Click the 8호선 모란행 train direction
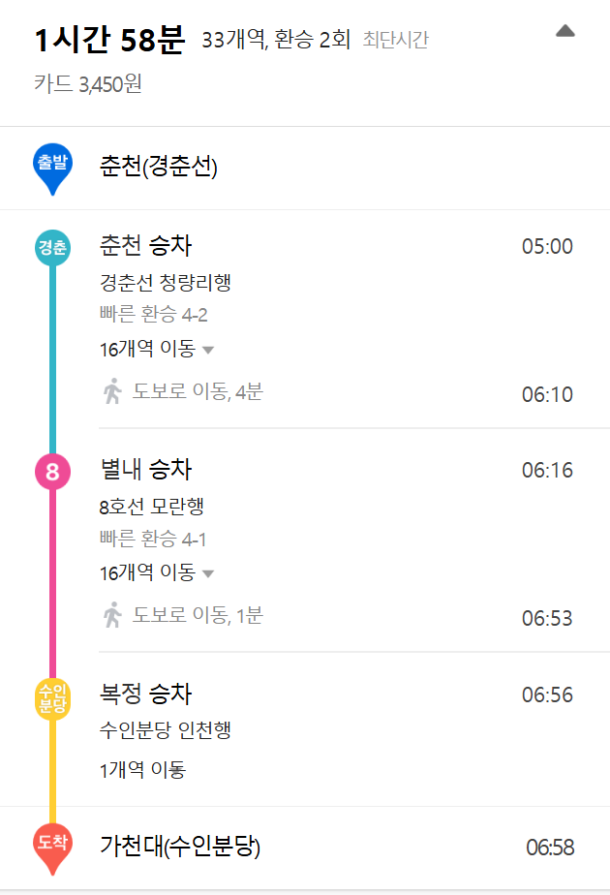This screenshot has width=610, height=895. coord(151,507)
